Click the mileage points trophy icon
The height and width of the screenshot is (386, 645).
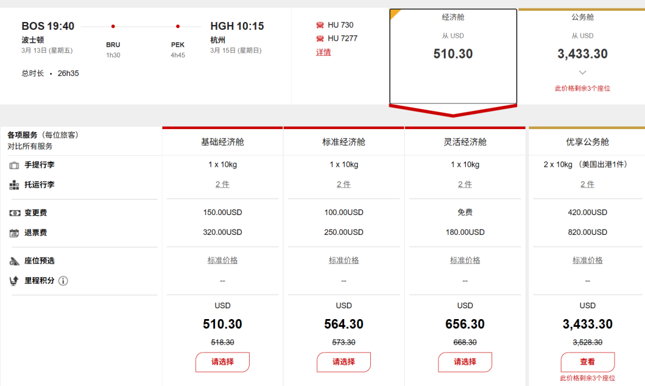click(x=14, y=281)
